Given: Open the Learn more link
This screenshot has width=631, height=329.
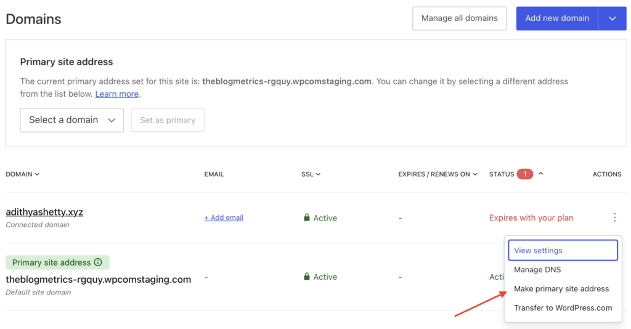Looking at the screenshot, I should (116, 94).
